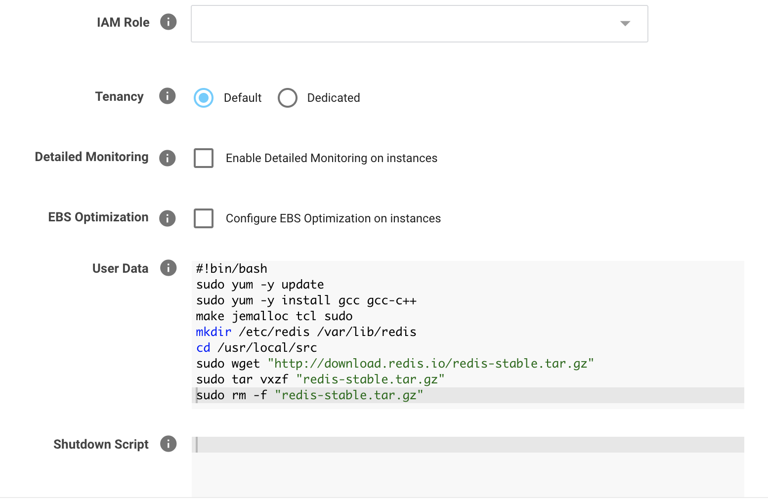Click the User Data info icon

tap(168, 268)
